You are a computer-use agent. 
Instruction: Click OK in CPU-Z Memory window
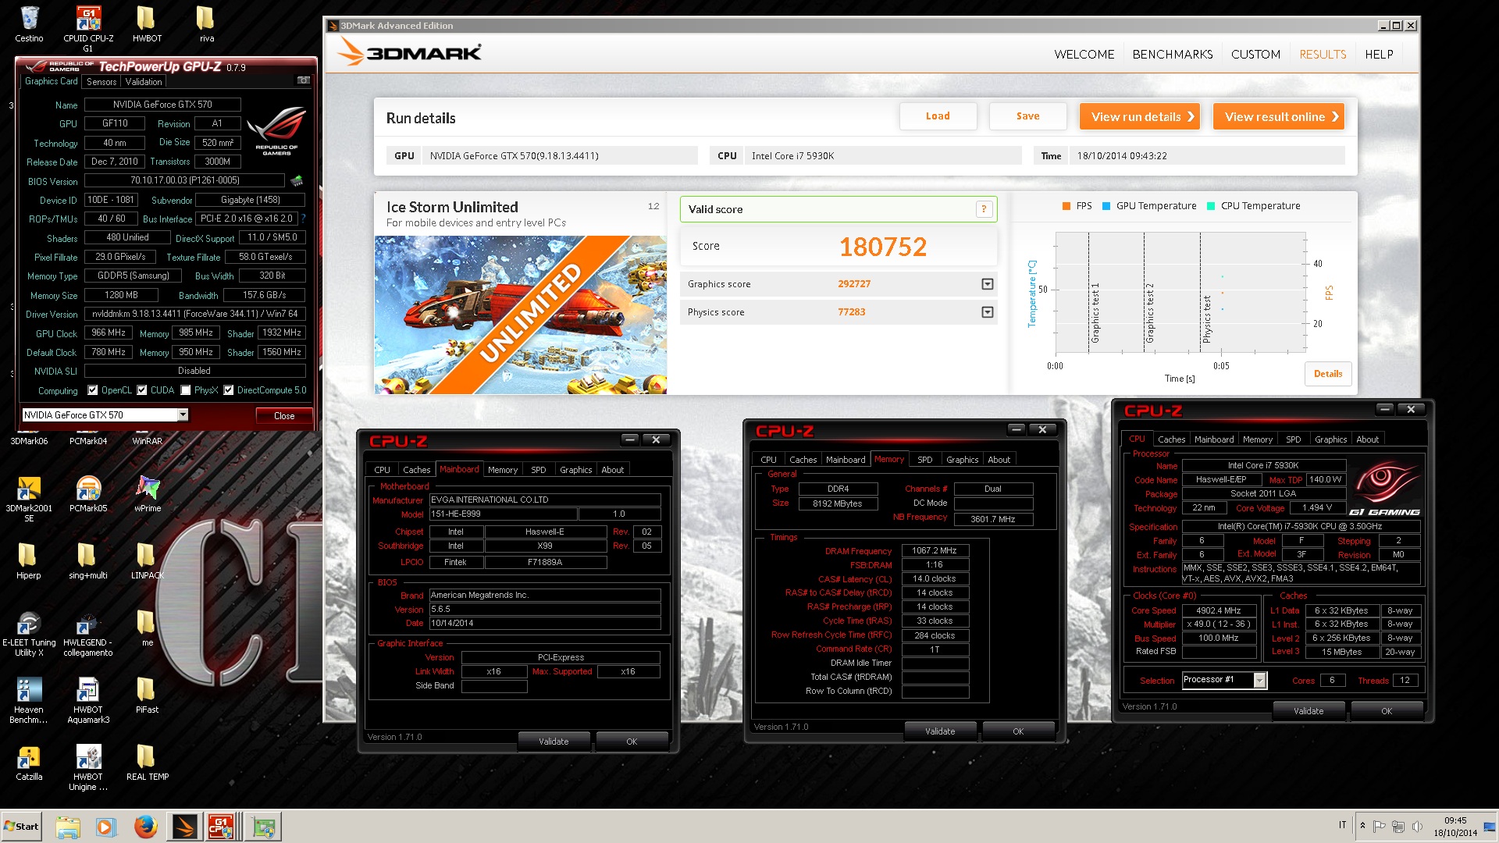(x=1018, y=731)
